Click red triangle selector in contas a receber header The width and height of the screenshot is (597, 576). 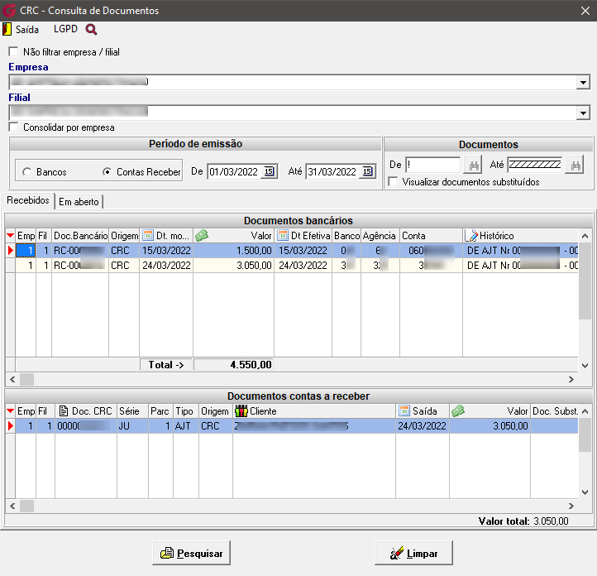[x=10, y=411]
